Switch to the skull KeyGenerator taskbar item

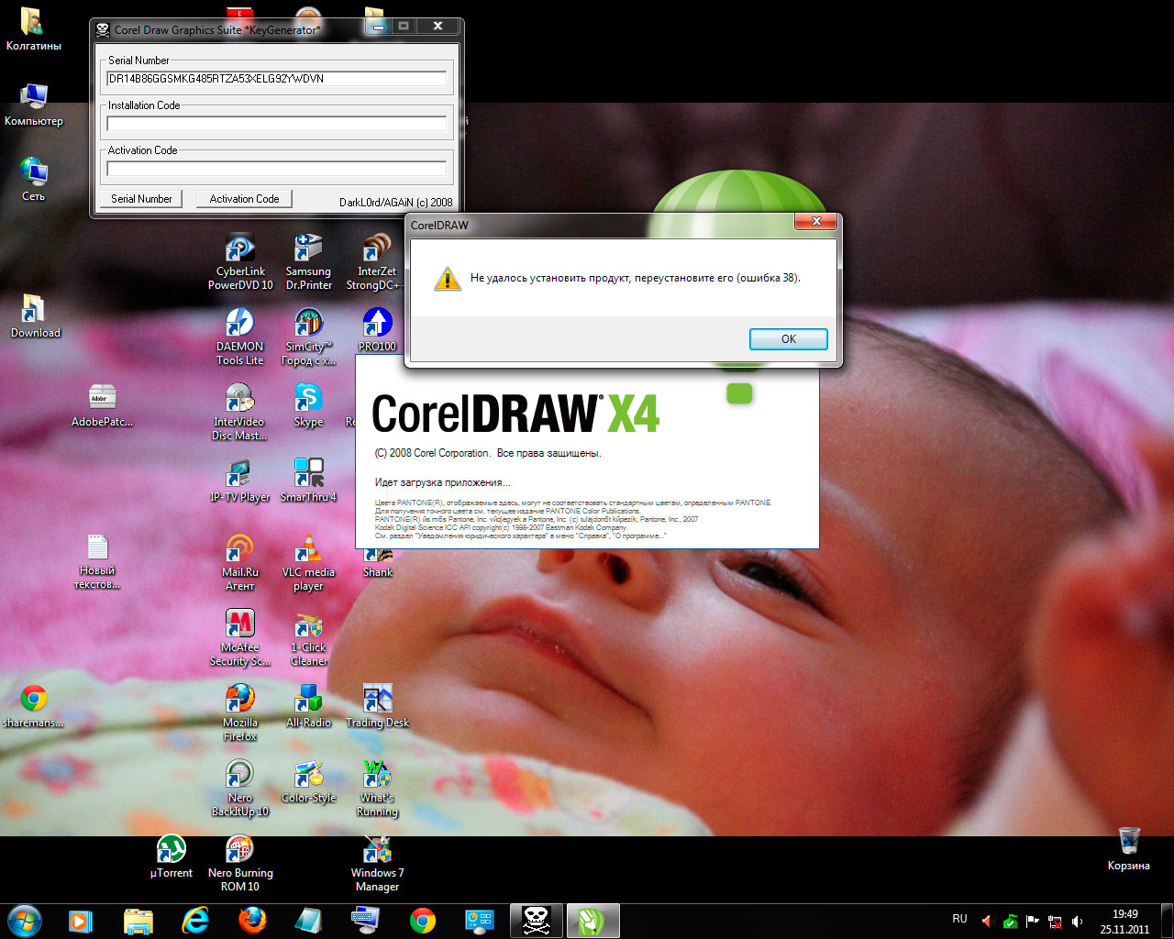coord(536,921)
